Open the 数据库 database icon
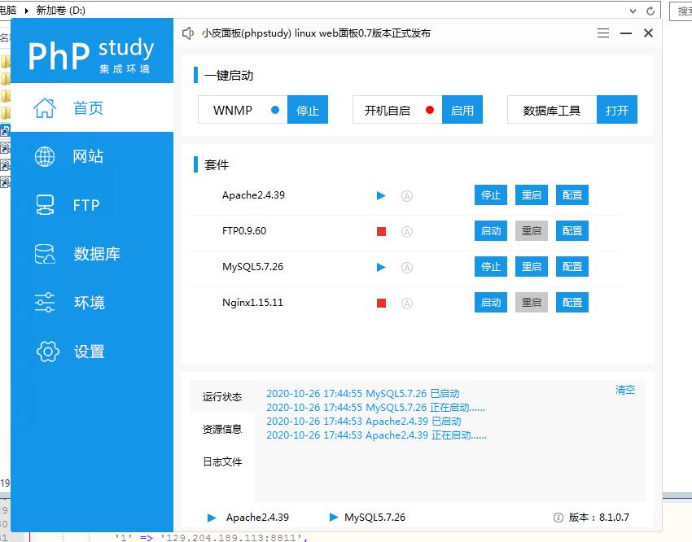This screenshot has height=542, width=692. [45, 254]
